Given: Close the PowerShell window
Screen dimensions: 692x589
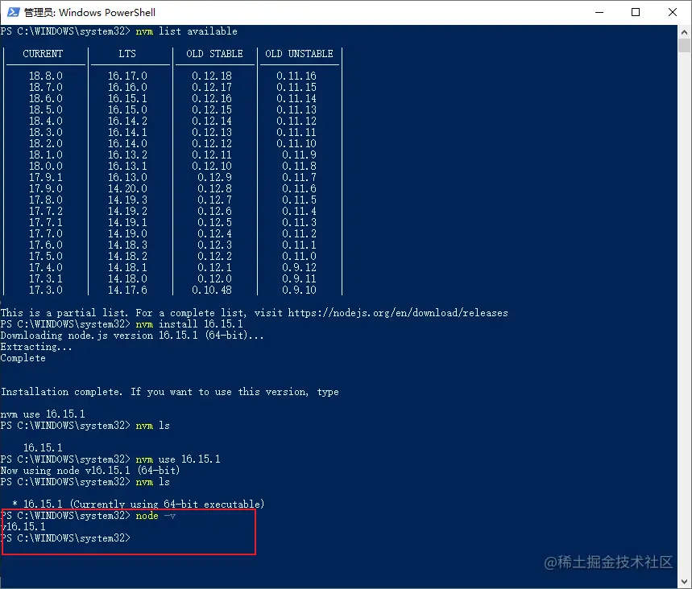Looking at the screenshot, I should [672, 12].
